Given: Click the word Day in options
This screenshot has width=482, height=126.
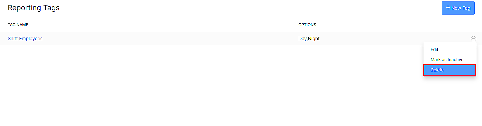Looking at the screenshot, I should 302,39.
